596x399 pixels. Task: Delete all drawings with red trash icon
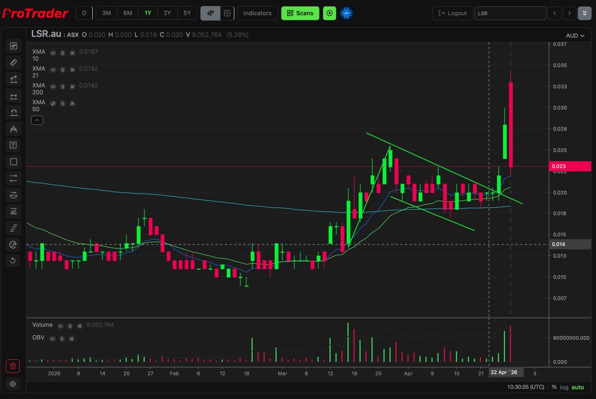coord(13,367)
